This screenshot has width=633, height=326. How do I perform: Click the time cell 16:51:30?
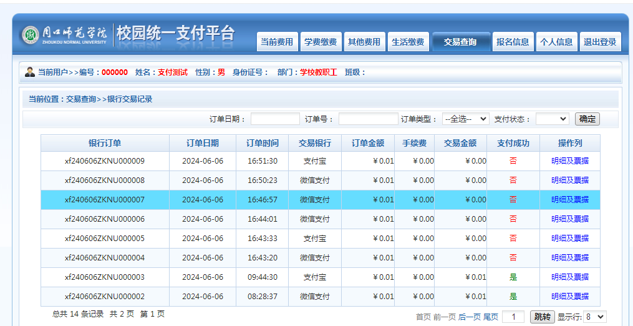tap(263, 161)
